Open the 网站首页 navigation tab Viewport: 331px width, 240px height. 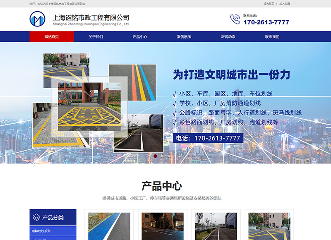pyautogui.click(x=51, y=37)
